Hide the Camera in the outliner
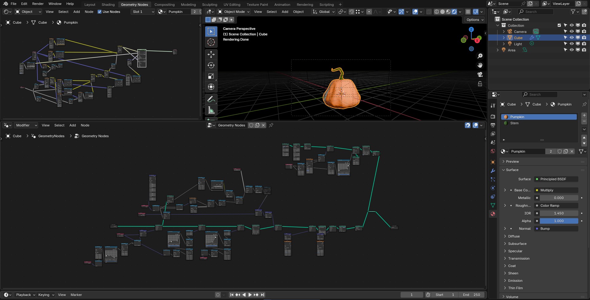 [572, 31]
